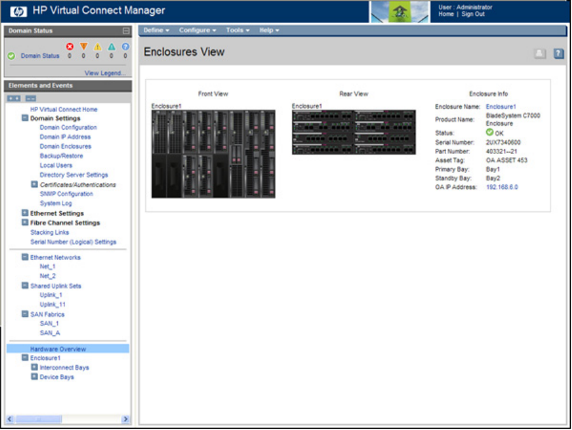The image size is (572, 430).
Task: Click the collapse all tree icon
Action: pos(30,99)
